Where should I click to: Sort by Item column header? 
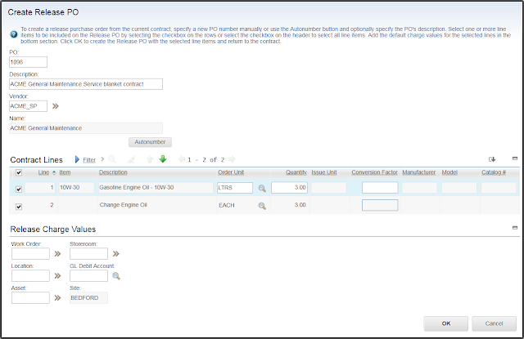(65, 172)
